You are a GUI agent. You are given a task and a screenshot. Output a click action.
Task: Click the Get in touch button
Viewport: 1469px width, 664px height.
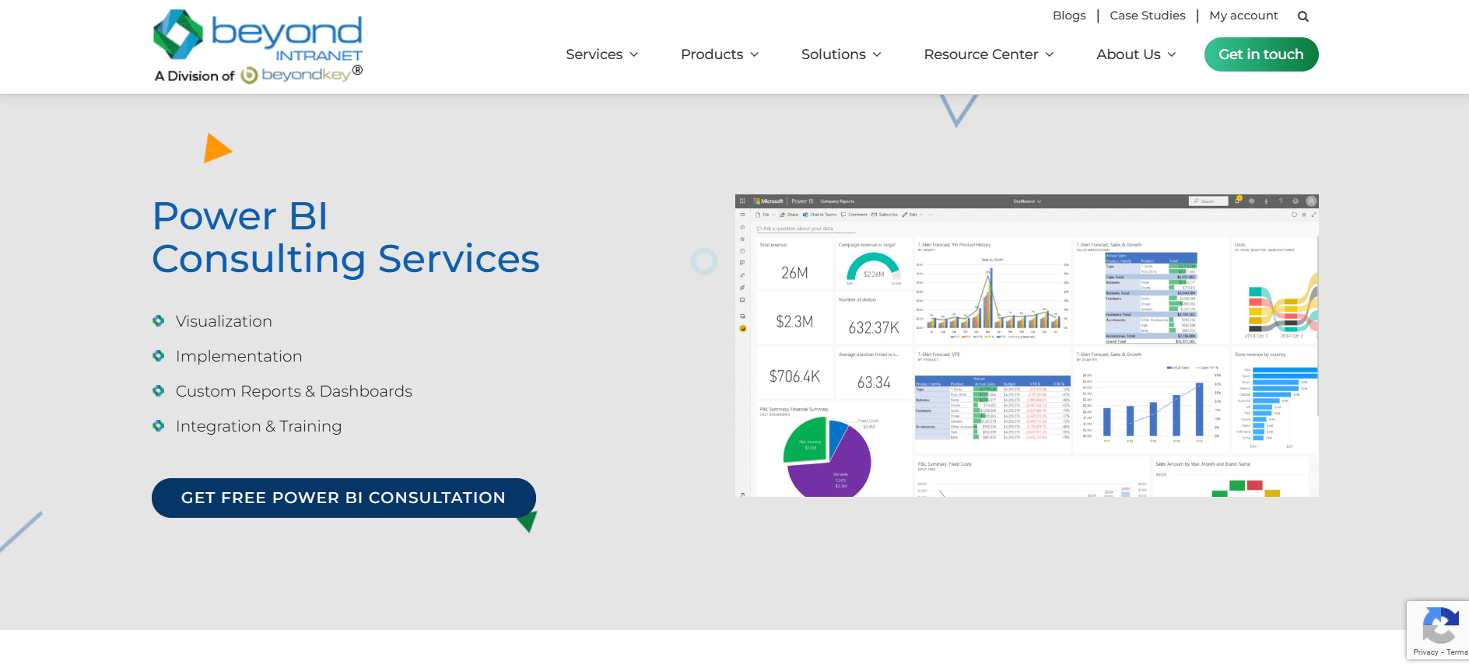pyautogui.click(x=1261, y=54)
